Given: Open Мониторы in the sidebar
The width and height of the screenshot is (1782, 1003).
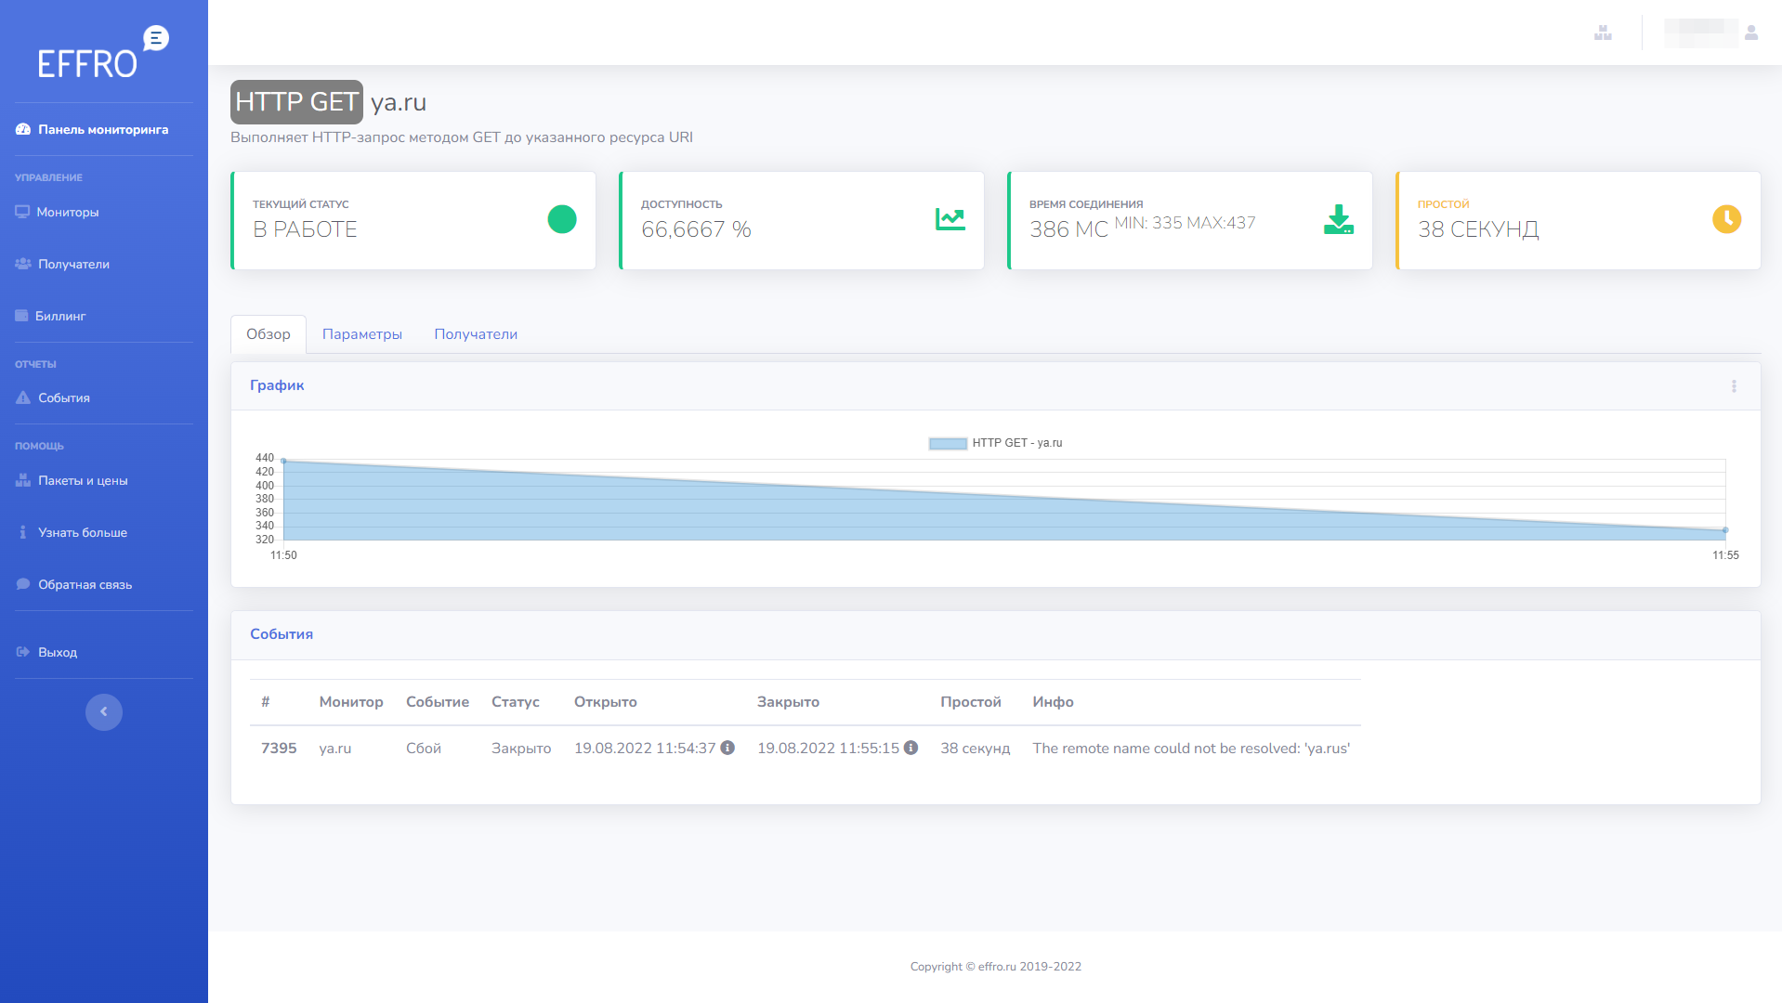Looking at the screenshot, I should pos(67,212).
